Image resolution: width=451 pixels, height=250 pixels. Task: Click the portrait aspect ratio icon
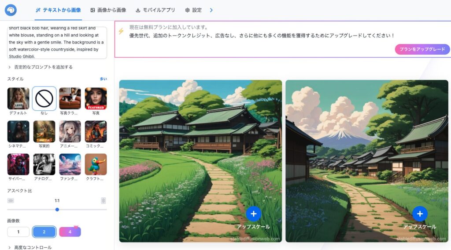pos(104,200)
